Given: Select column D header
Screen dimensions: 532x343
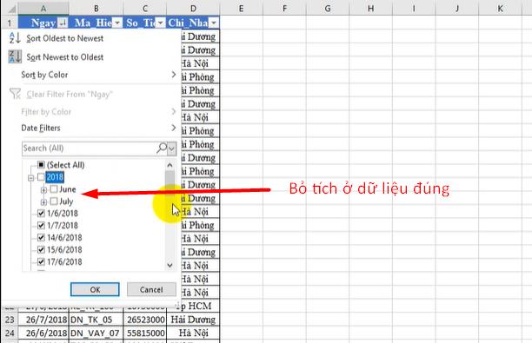Looking at the screenshot, I should coord(193,9).
